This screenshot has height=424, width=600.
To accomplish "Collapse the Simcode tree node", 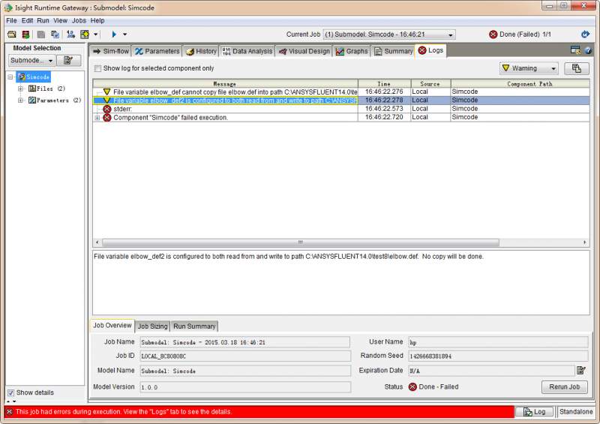I will point(10,77).
